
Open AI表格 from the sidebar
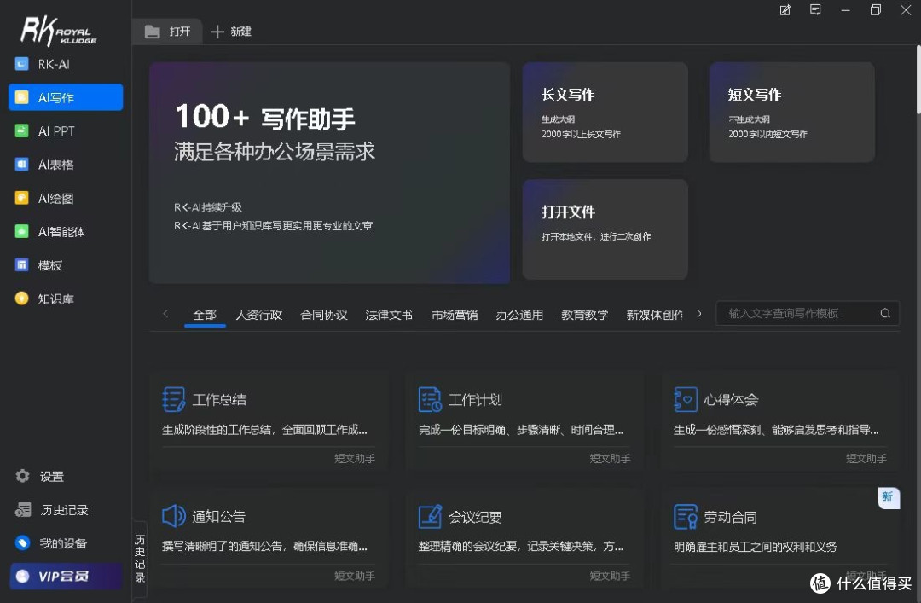tap(65, 165)
